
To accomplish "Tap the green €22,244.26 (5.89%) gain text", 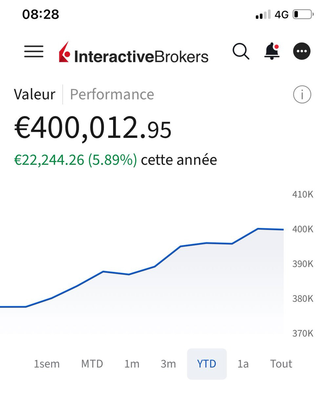I will coord(75,160).
